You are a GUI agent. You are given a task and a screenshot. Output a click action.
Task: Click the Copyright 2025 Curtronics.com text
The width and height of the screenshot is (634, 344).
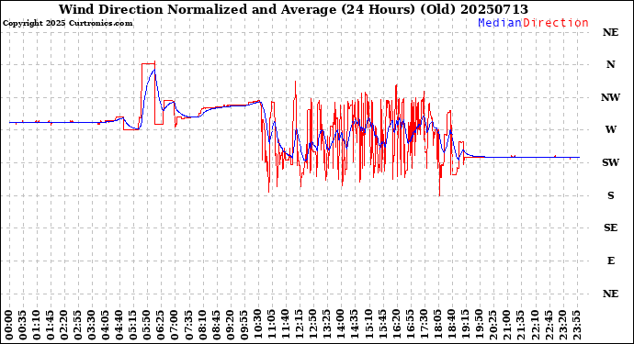tap(67, 23)
